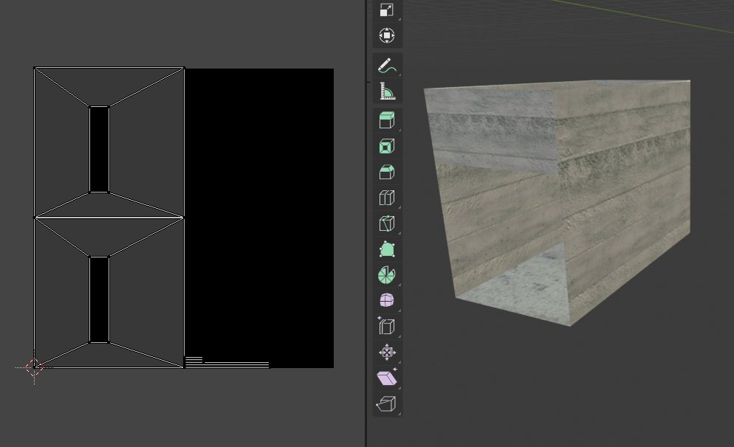
Task: Choose the Poly Build tool
Action: (x=387, y=249)
